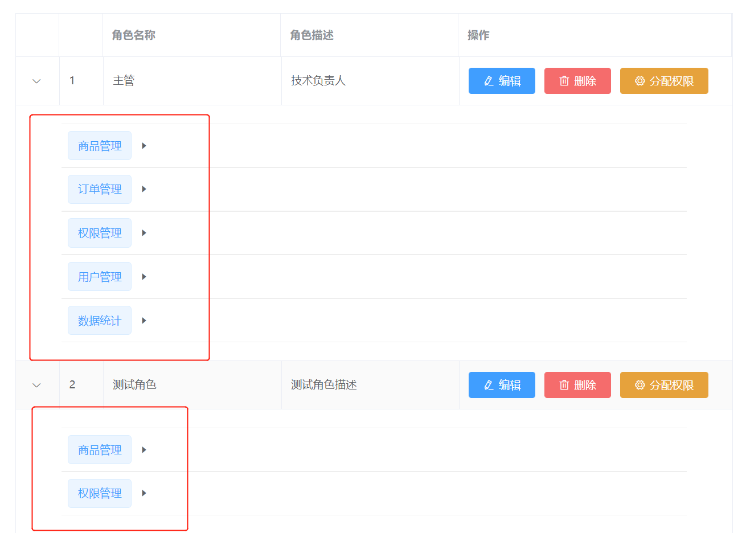Screen dimensions: 742x533
Task: Collapse the 测试角色 row using its chevron
Action: click(x=36, y=384)
